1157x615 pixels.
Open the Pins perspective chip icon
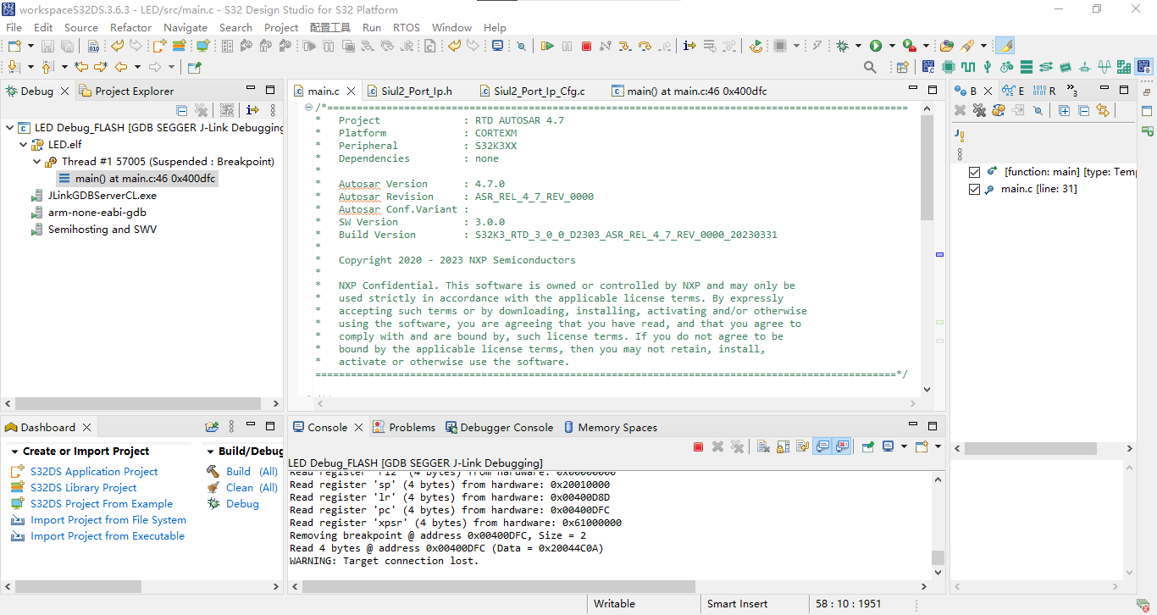(x=948, y=67)
